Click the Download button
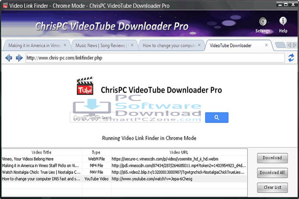The image size is (299, 199). (272, 158)
